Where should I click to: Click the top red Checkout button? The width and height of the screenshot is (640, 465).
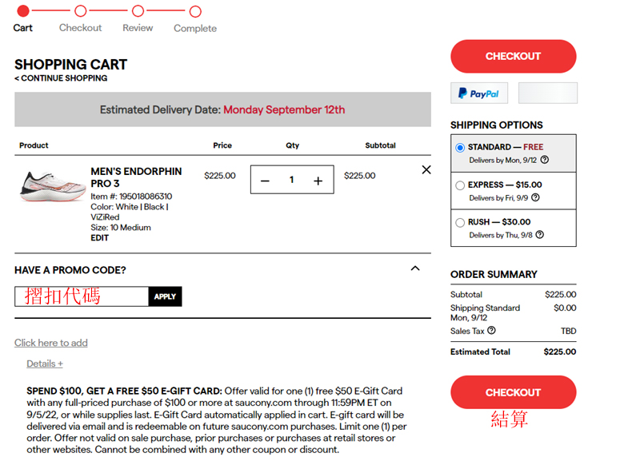514,56
